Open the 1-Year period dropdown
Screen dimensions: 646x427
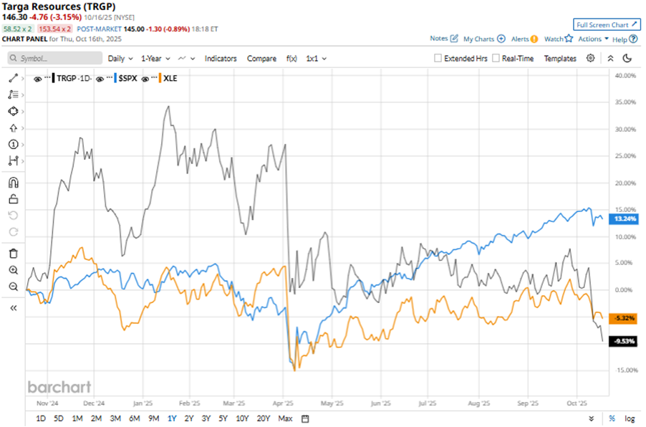pos(155,59)
